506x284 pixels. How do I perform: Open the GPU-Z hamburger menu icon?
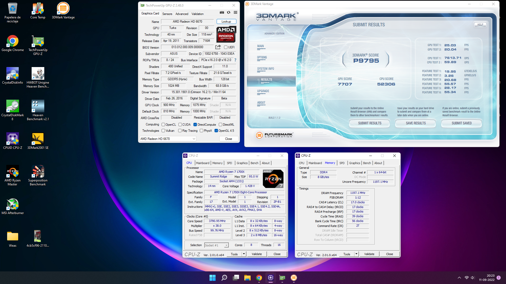(x=236, y=12)
